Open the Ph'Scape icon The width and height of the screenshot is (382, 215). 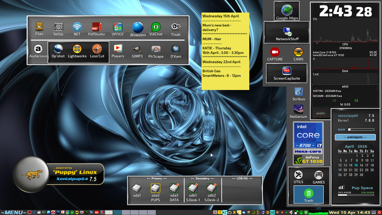pyautogui.click(x=156, y=49)
